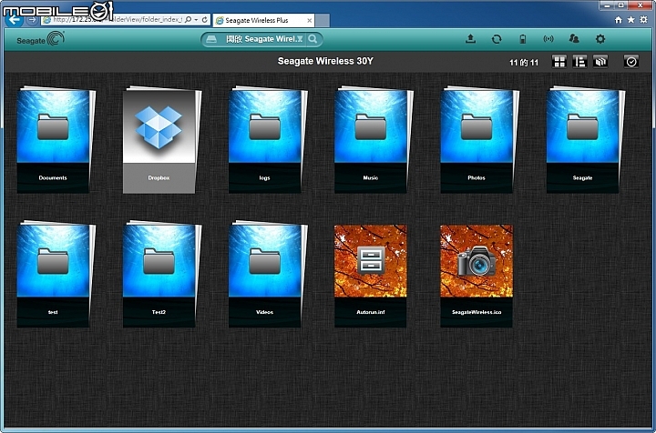The image size is (656, 433).
Task: Select the Autorun.inf file
Action: (x=370, y=276)
